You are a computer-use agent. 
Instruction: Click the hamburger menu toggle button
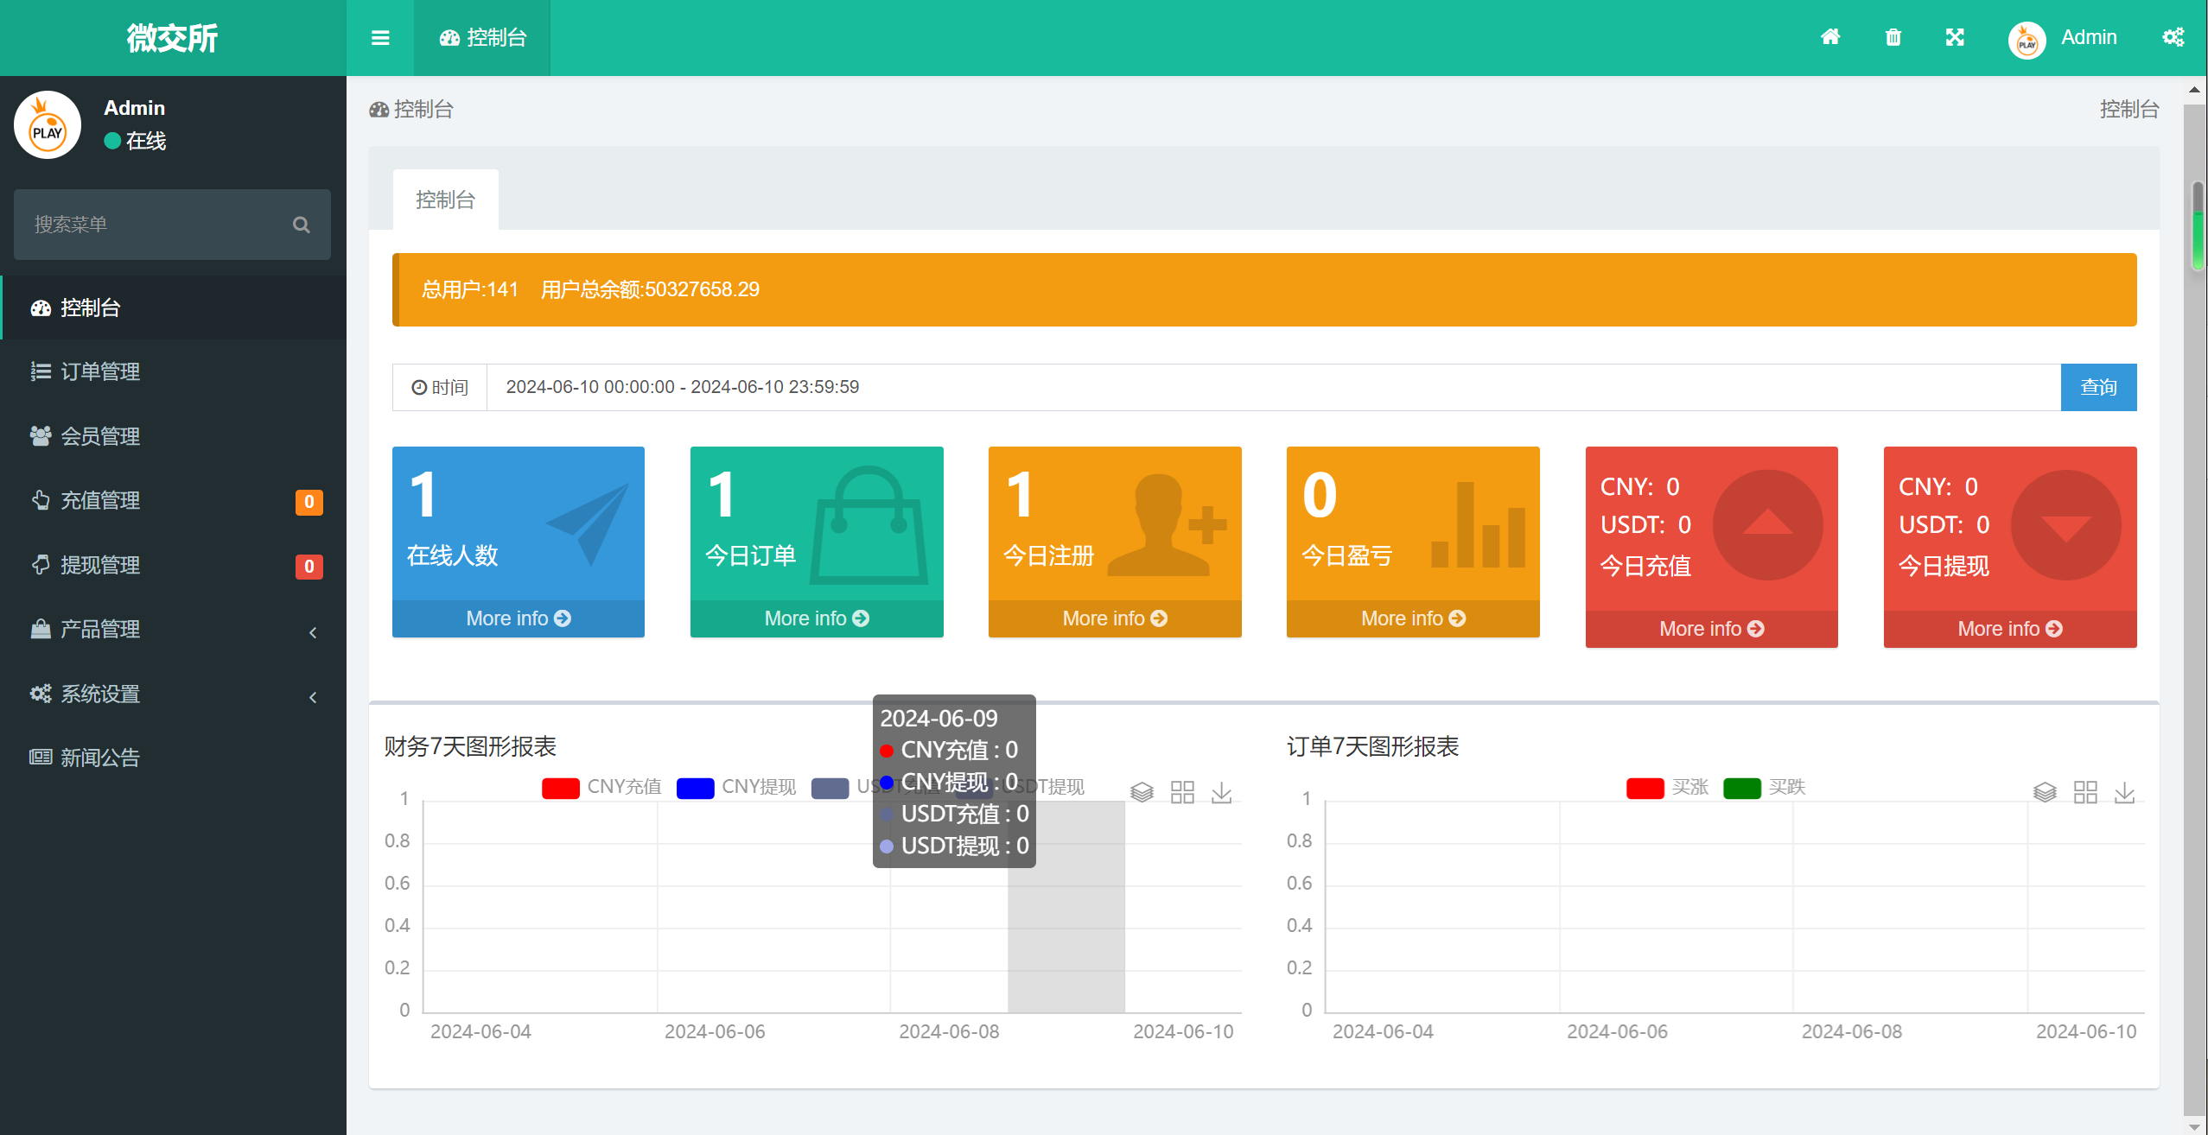[379, 38]
